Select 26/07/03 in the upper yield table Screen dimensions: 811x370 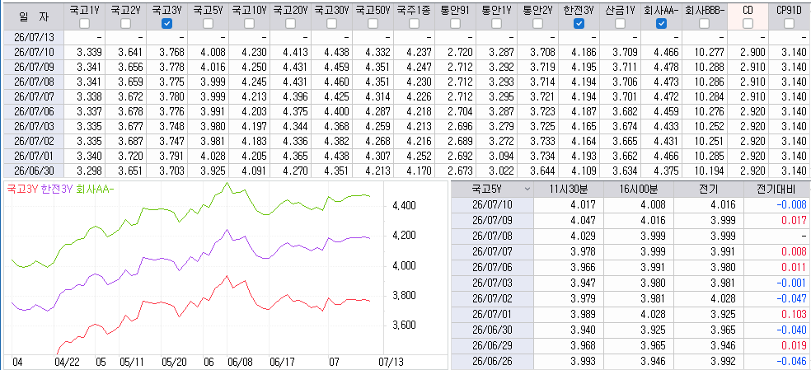[x=33, y=126]
